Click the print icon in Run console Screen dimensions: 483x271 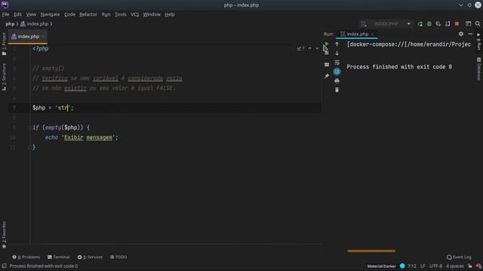point(337,81)
